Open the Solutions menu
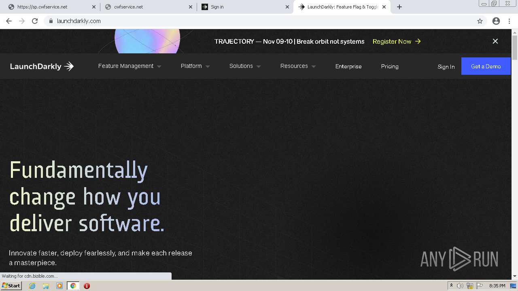 (241, 66)
